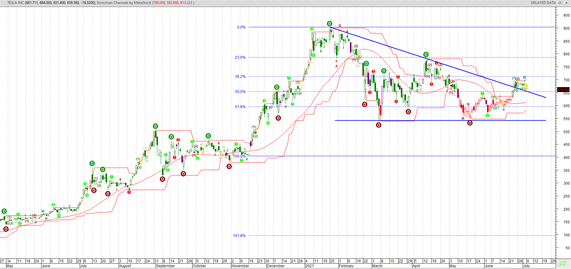Close the Tesla chart pane
The image size is (571, 269).
click(x=566, y=3)
